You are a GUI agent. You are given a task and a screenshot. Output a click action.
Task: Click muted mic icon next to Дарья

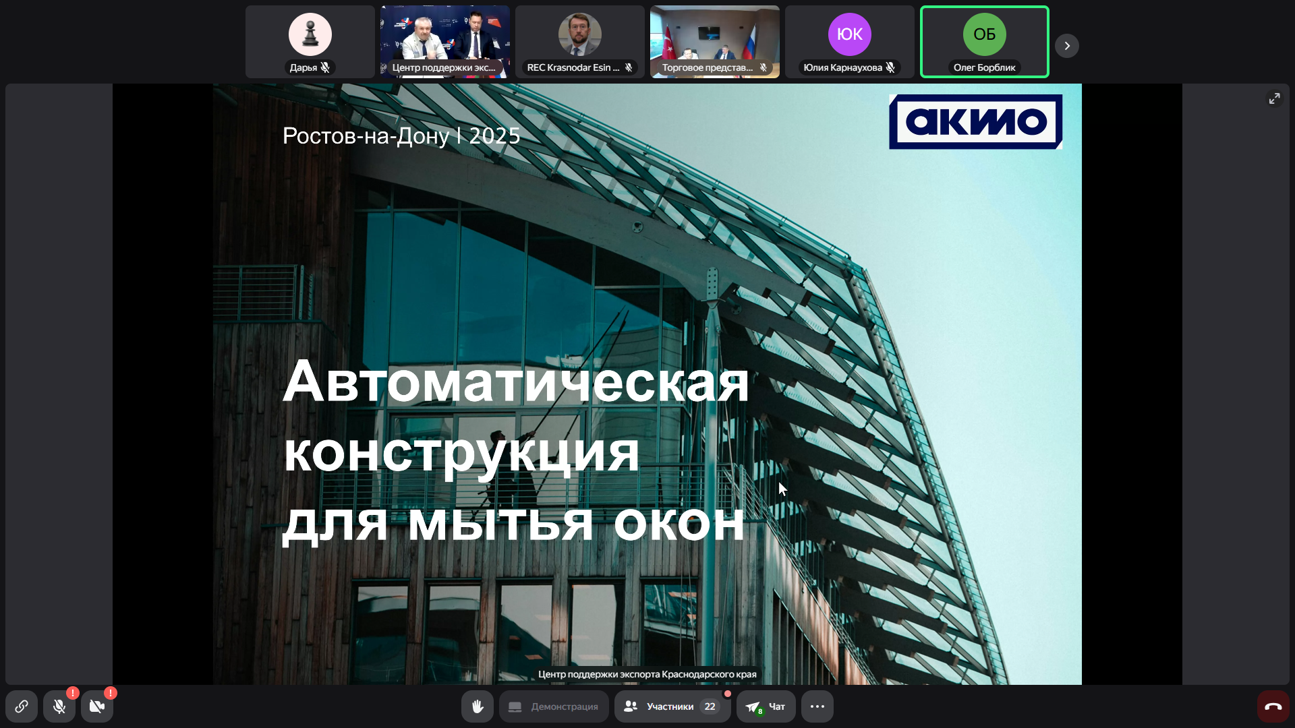326,67
